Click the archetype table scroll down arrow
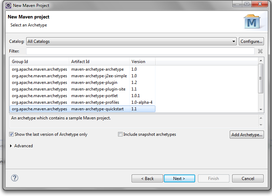 [x=261, y=110]
